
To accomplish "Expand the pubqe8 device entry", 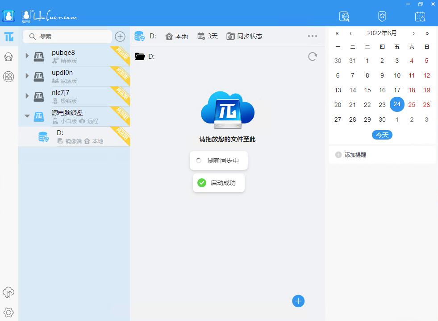I will [27, 56].
